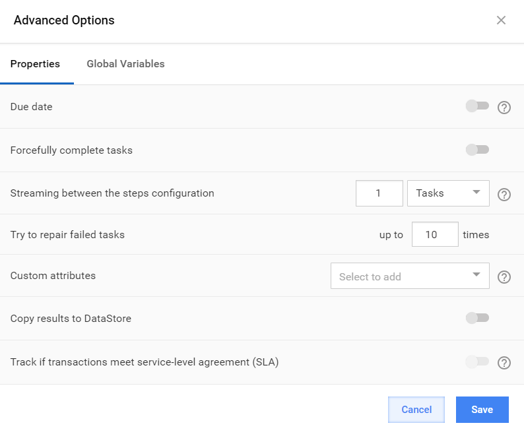Open help for Due date
524x444 pixels.
504,108
